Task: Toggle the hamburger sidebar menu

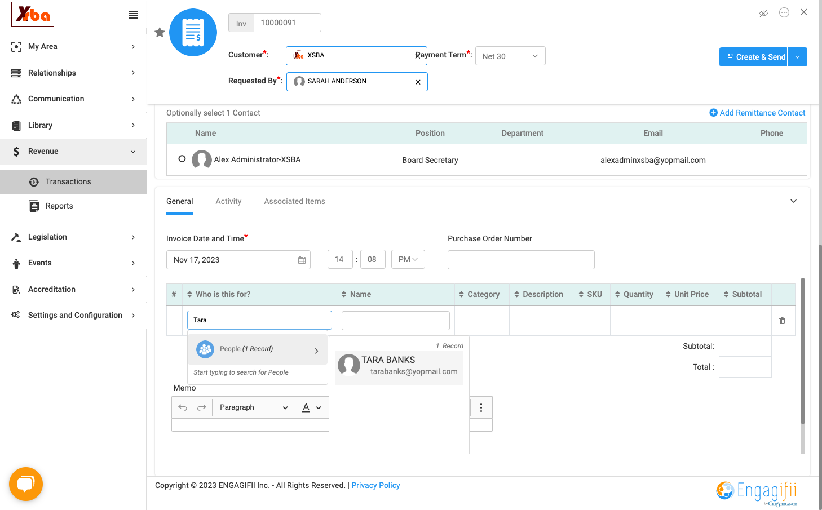Action: tap(134, 15)
